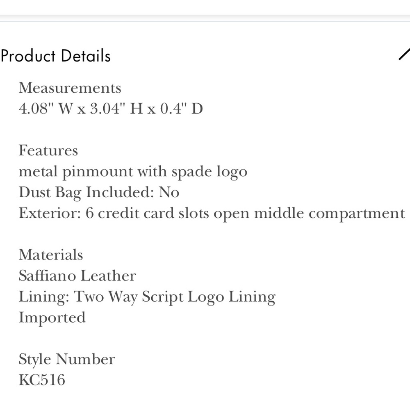The height and width of the screenshot is (410, 410).
Task: Select the Dust Bag Included line
Action: pyautogui.click(x=99, y=193)
